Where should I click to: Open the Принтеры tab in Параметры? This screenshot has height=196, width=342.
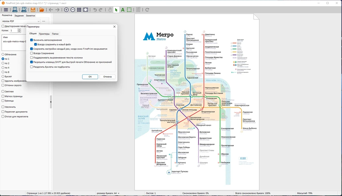click(x=44, y=34)
